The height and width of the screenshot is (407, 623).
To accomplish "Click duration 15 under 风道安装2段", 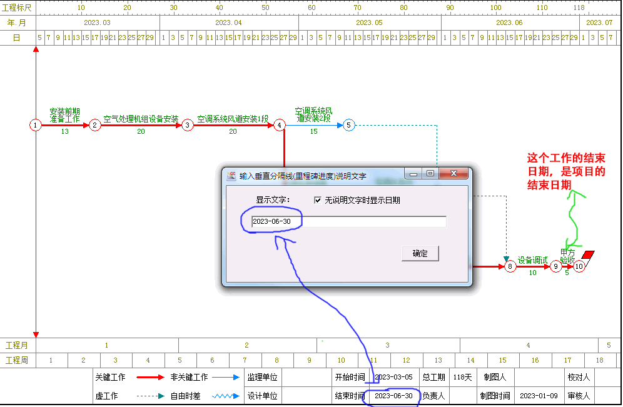I will click(x=313, y=131).
